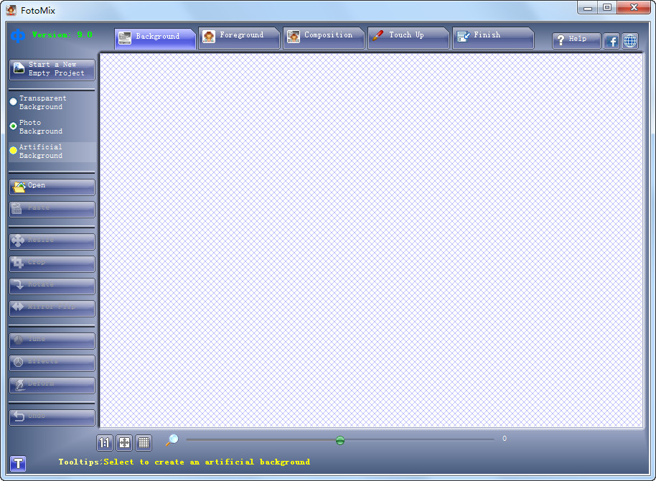The width and height of the screenshot is (656, 481).
Task: Open the website globe icon
Action: (630, 41)
